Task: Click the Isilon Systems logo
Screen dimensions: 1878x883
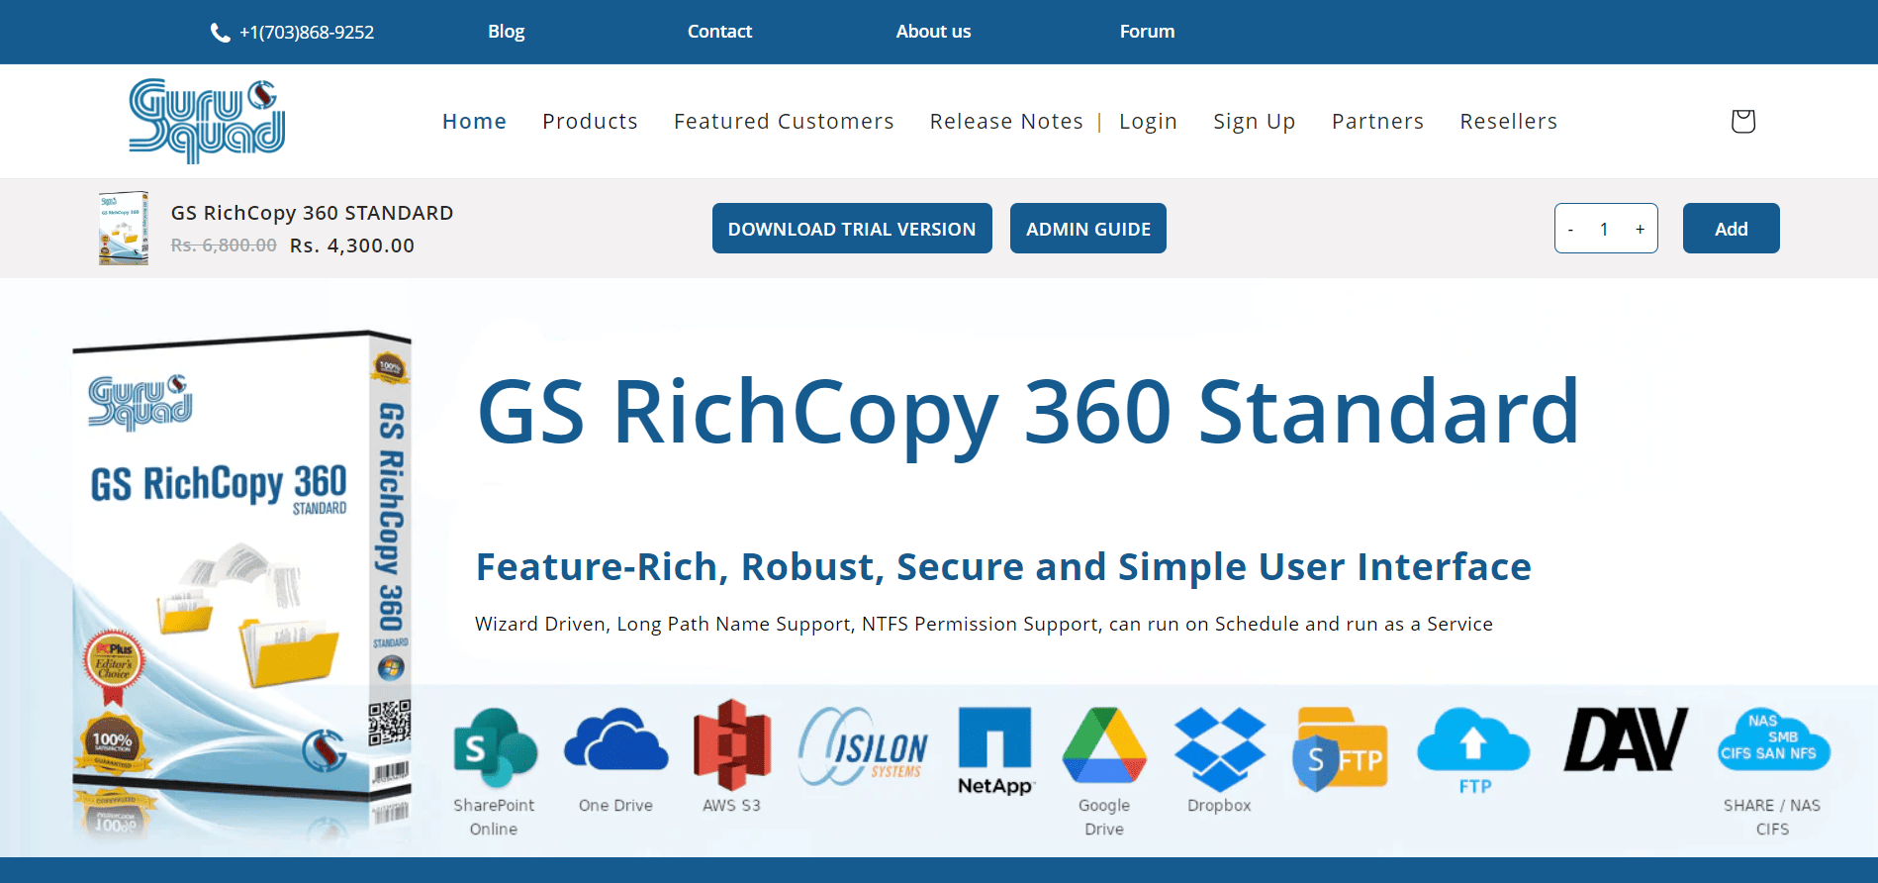Action: 864,745
